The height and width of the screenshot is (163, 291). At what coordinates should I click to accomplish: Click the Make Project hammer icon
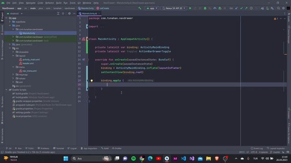140,8
